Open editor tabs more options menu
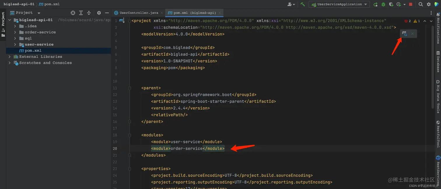The width and height of the screenshot is (441, 189). point(431,13)
